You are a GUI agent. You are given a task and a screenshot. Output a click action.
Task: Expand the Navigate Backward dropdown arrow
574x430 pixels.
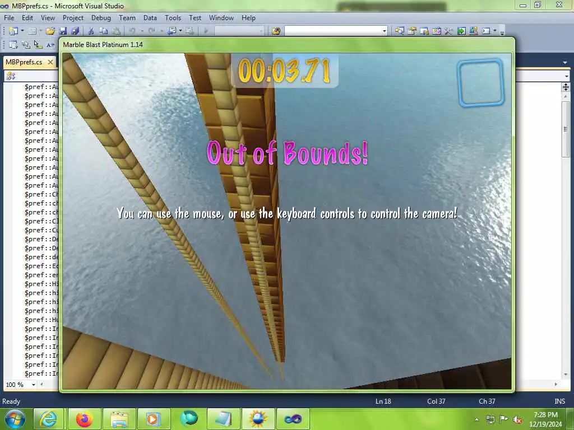click(180, 31)
